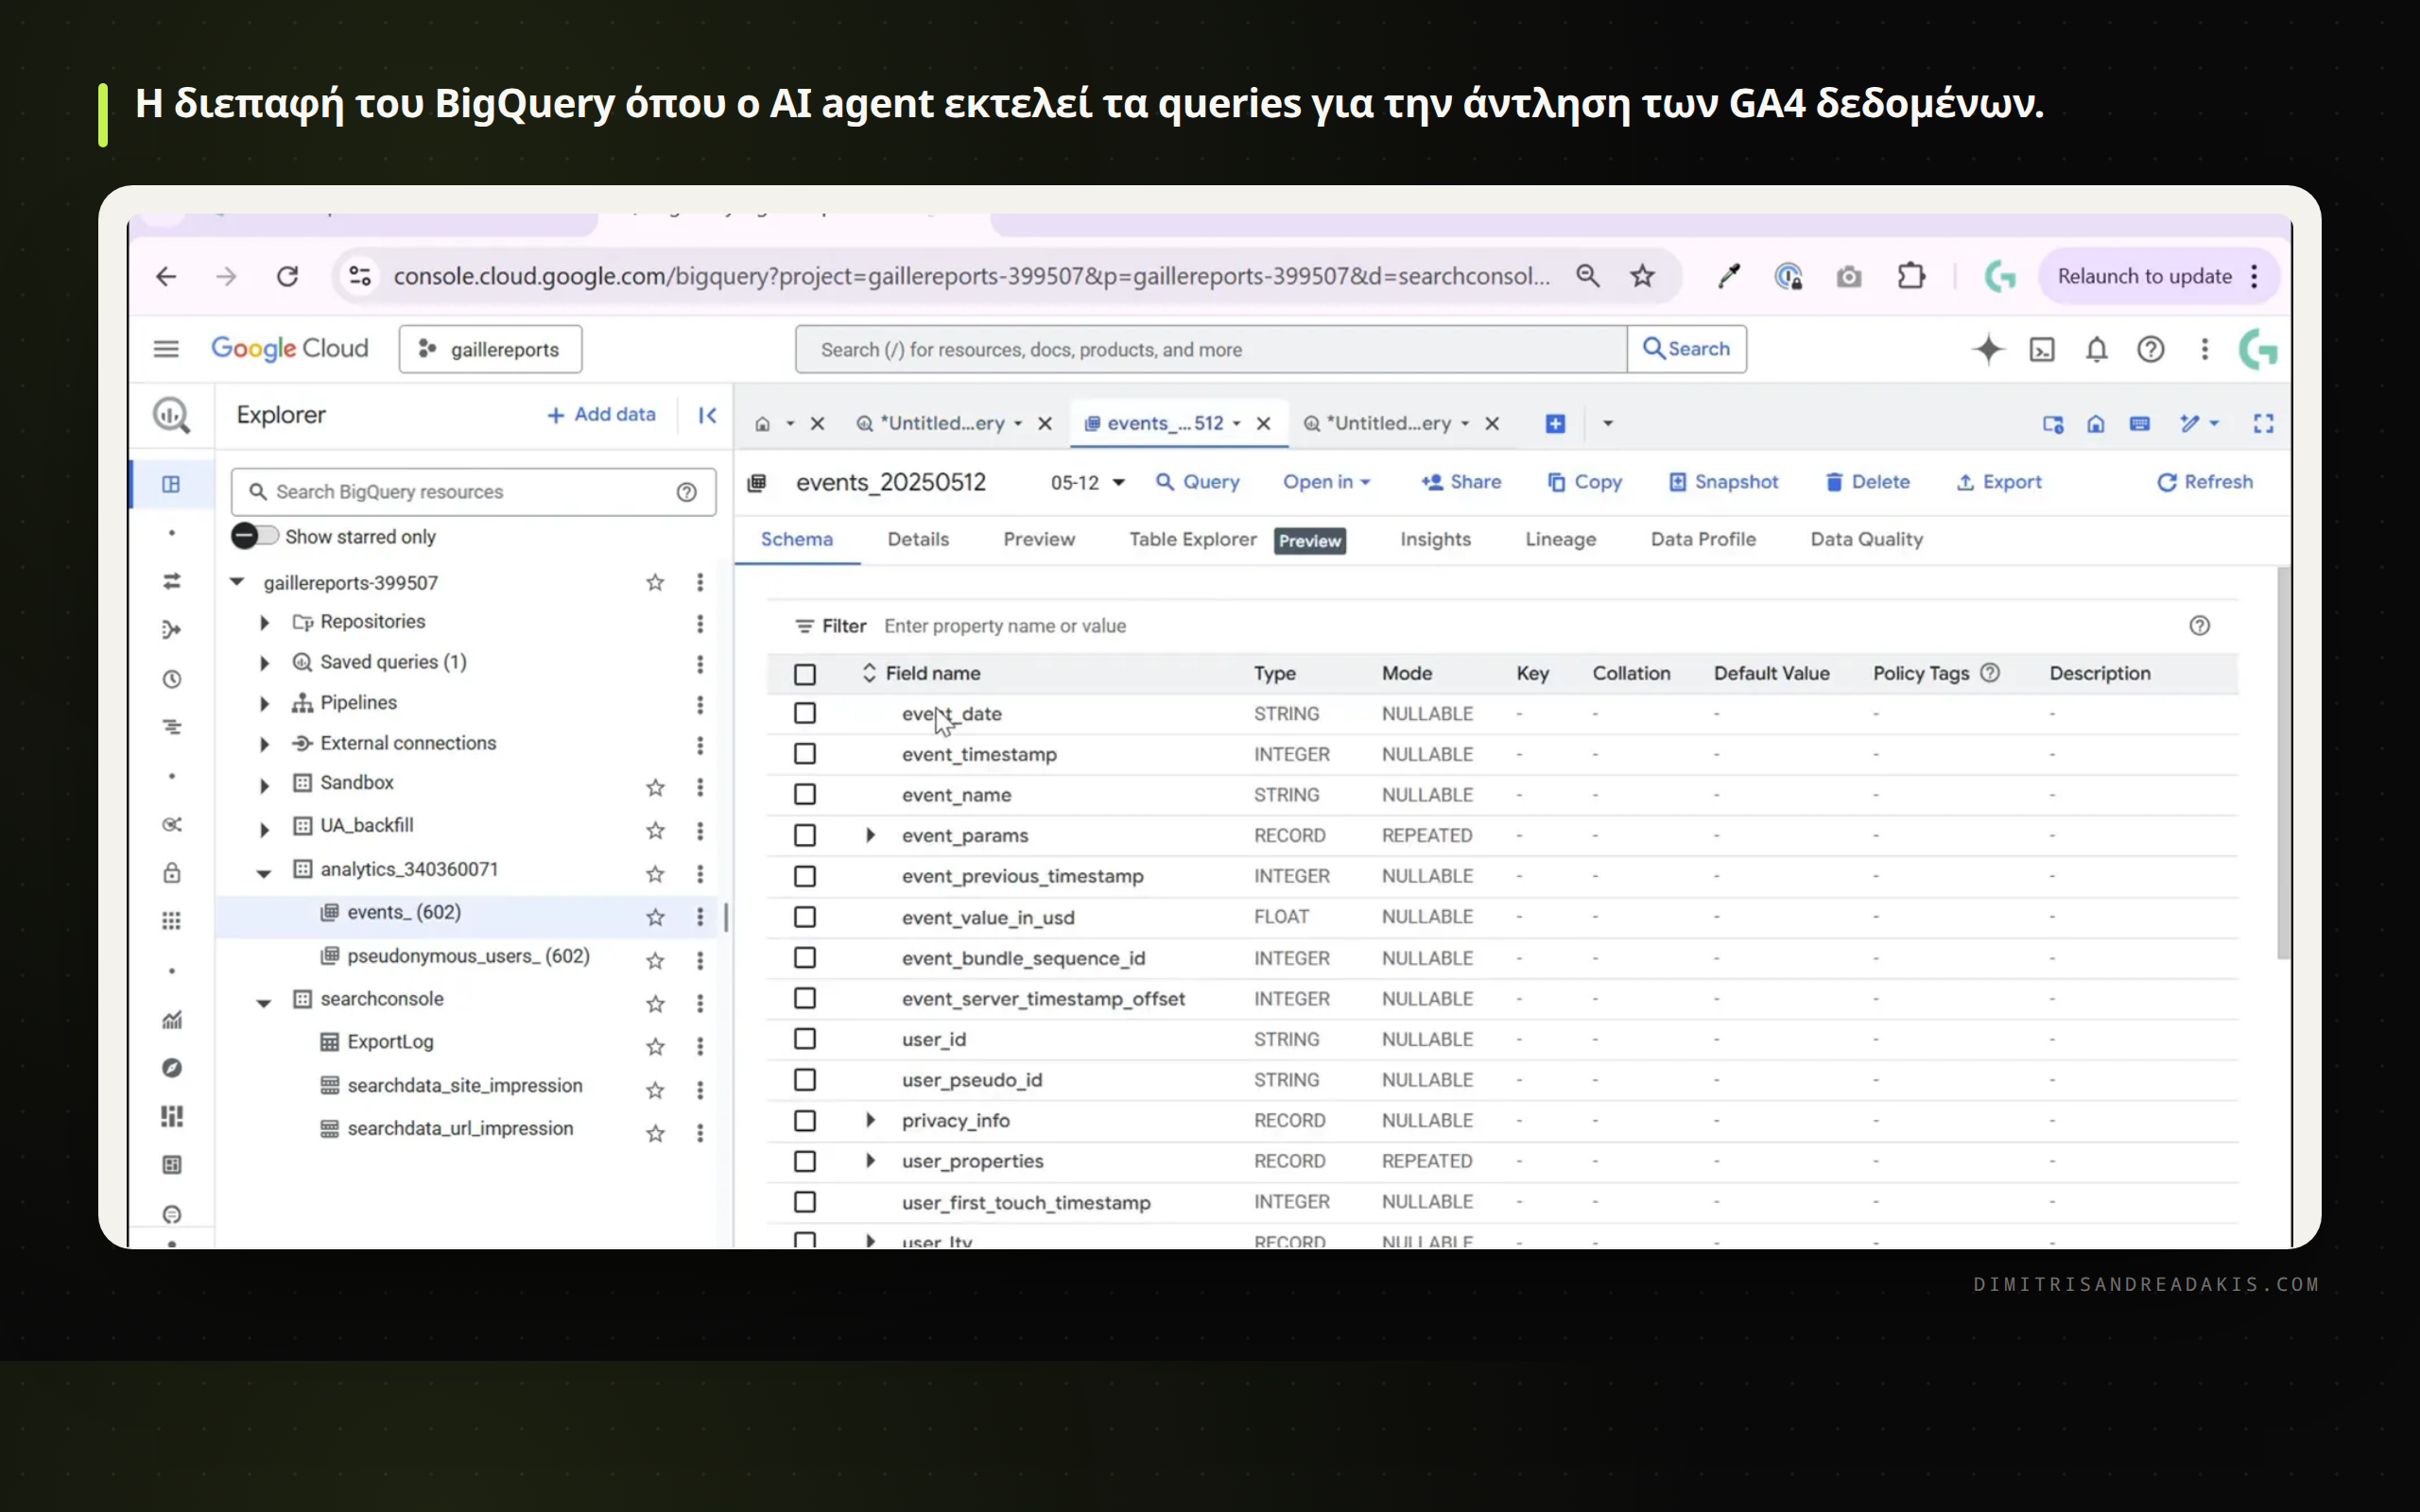Open the Lineage tab

1560,540
